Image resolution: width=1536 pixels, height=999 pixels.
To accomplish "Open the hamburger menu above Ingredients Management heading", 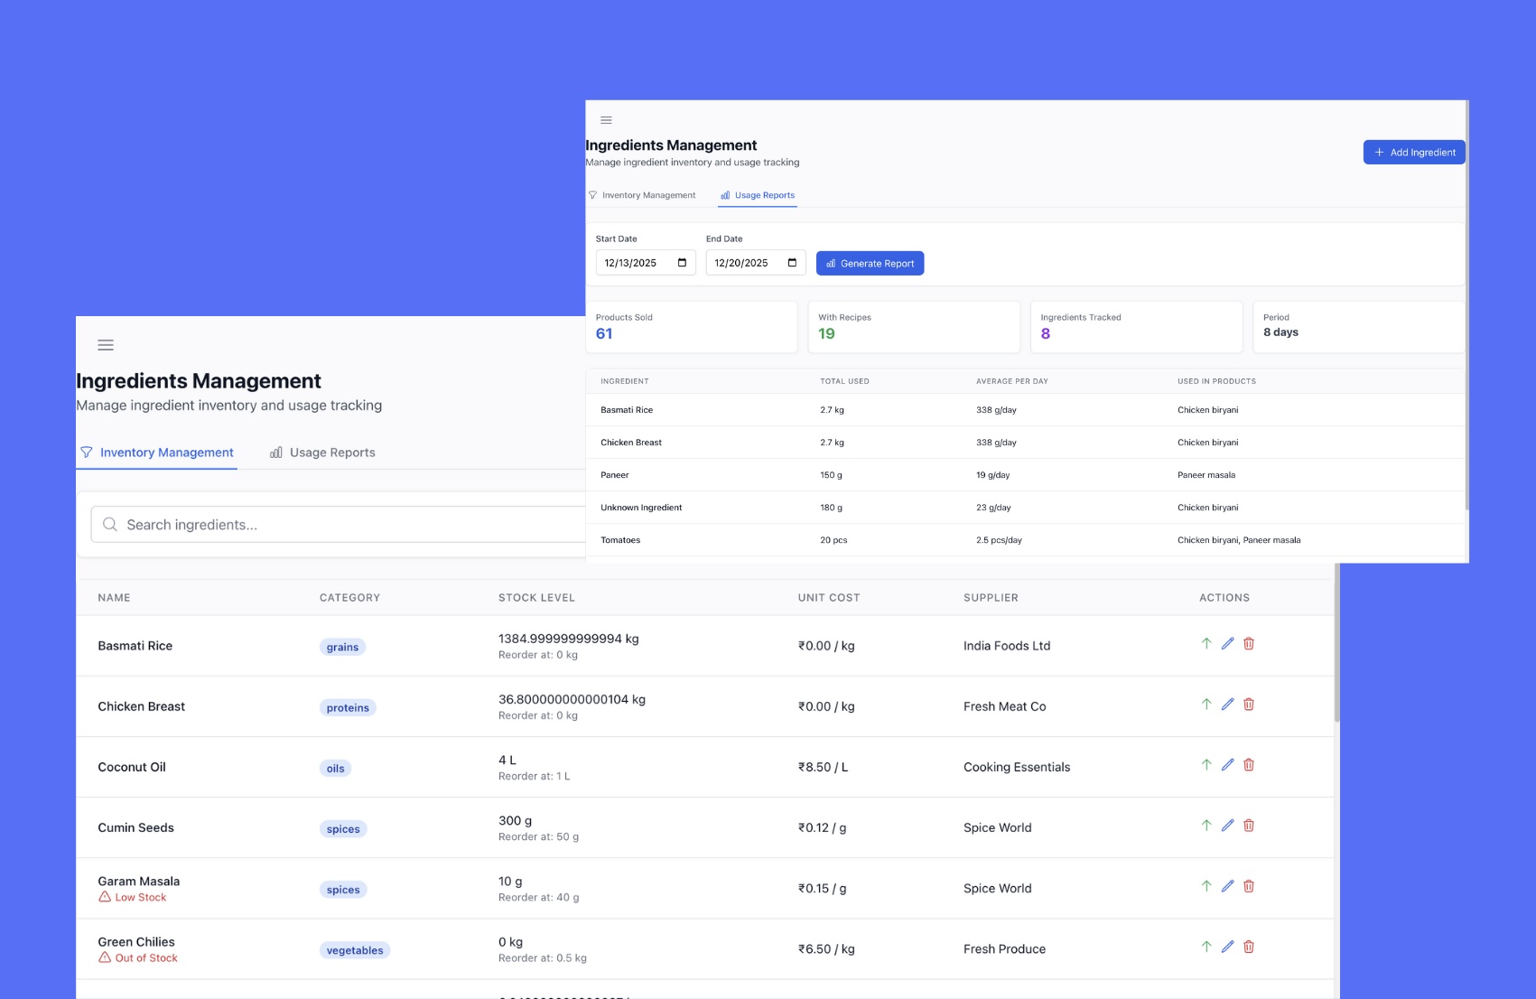I will point(106,345).
